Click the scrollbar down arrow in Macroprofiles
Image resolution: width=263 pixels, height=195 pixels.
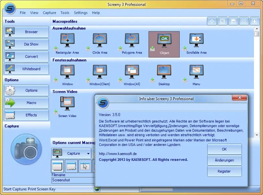[x=257, y=135]
